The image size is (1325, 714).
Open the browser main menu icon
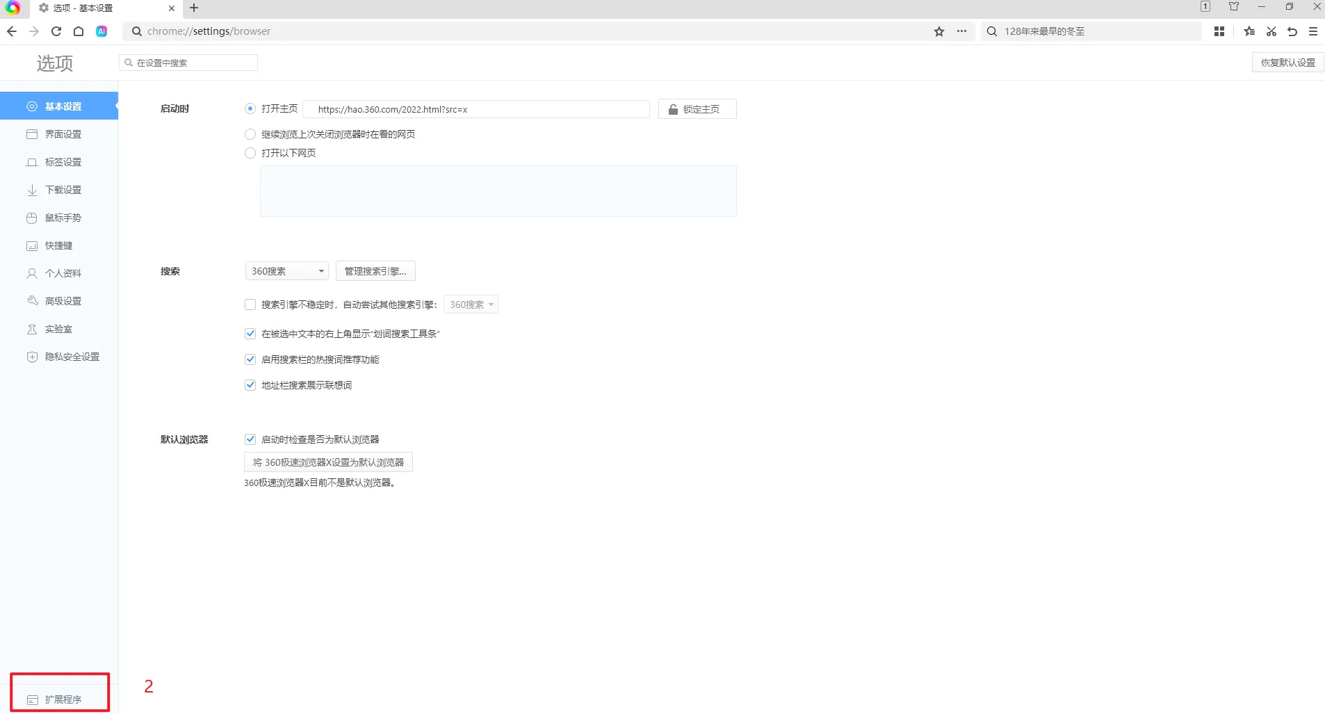point(1313,31)
